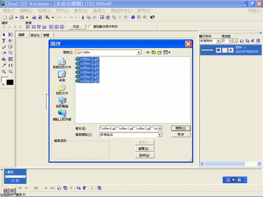Hide object 物件-1 using the eye icon
The width and height of the screenshot is (263, 197).
(218, 50)
